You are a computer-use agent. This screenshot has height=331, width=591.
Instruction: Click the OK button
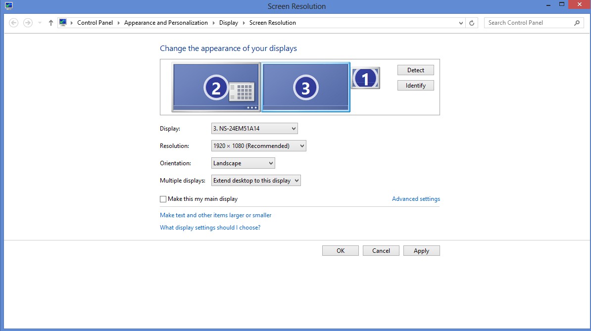pos(341,251)
